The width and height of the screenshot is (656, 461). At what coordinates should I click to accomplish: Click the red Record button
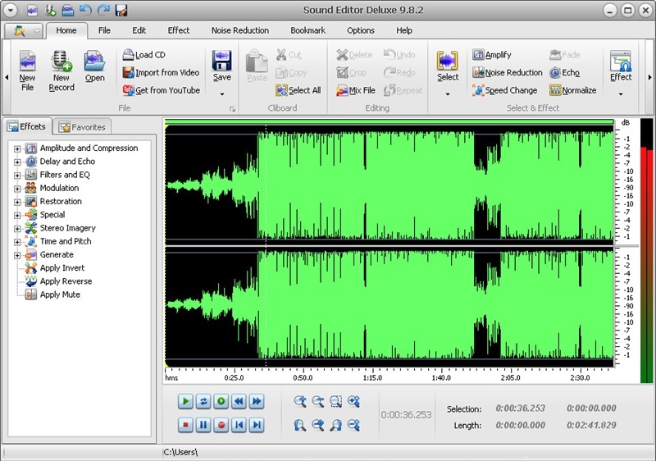[221, 425]
